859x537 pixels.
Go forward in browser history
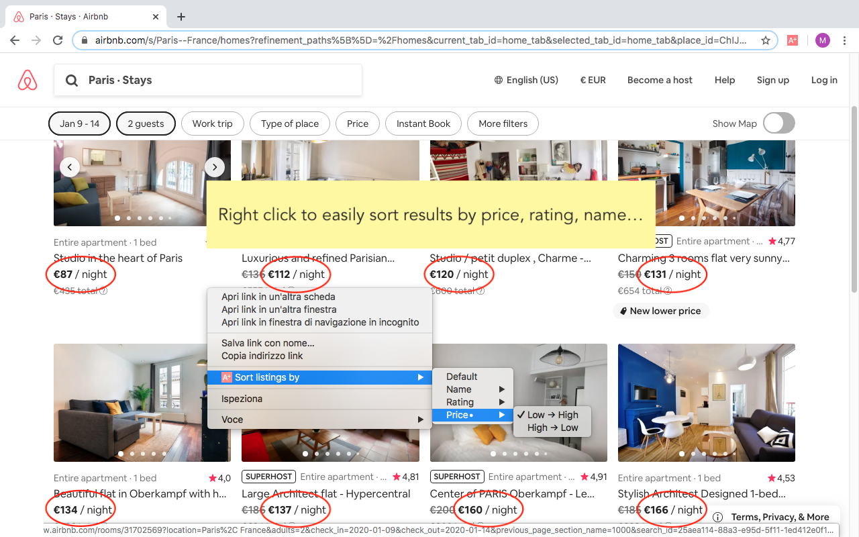(36, 40)
